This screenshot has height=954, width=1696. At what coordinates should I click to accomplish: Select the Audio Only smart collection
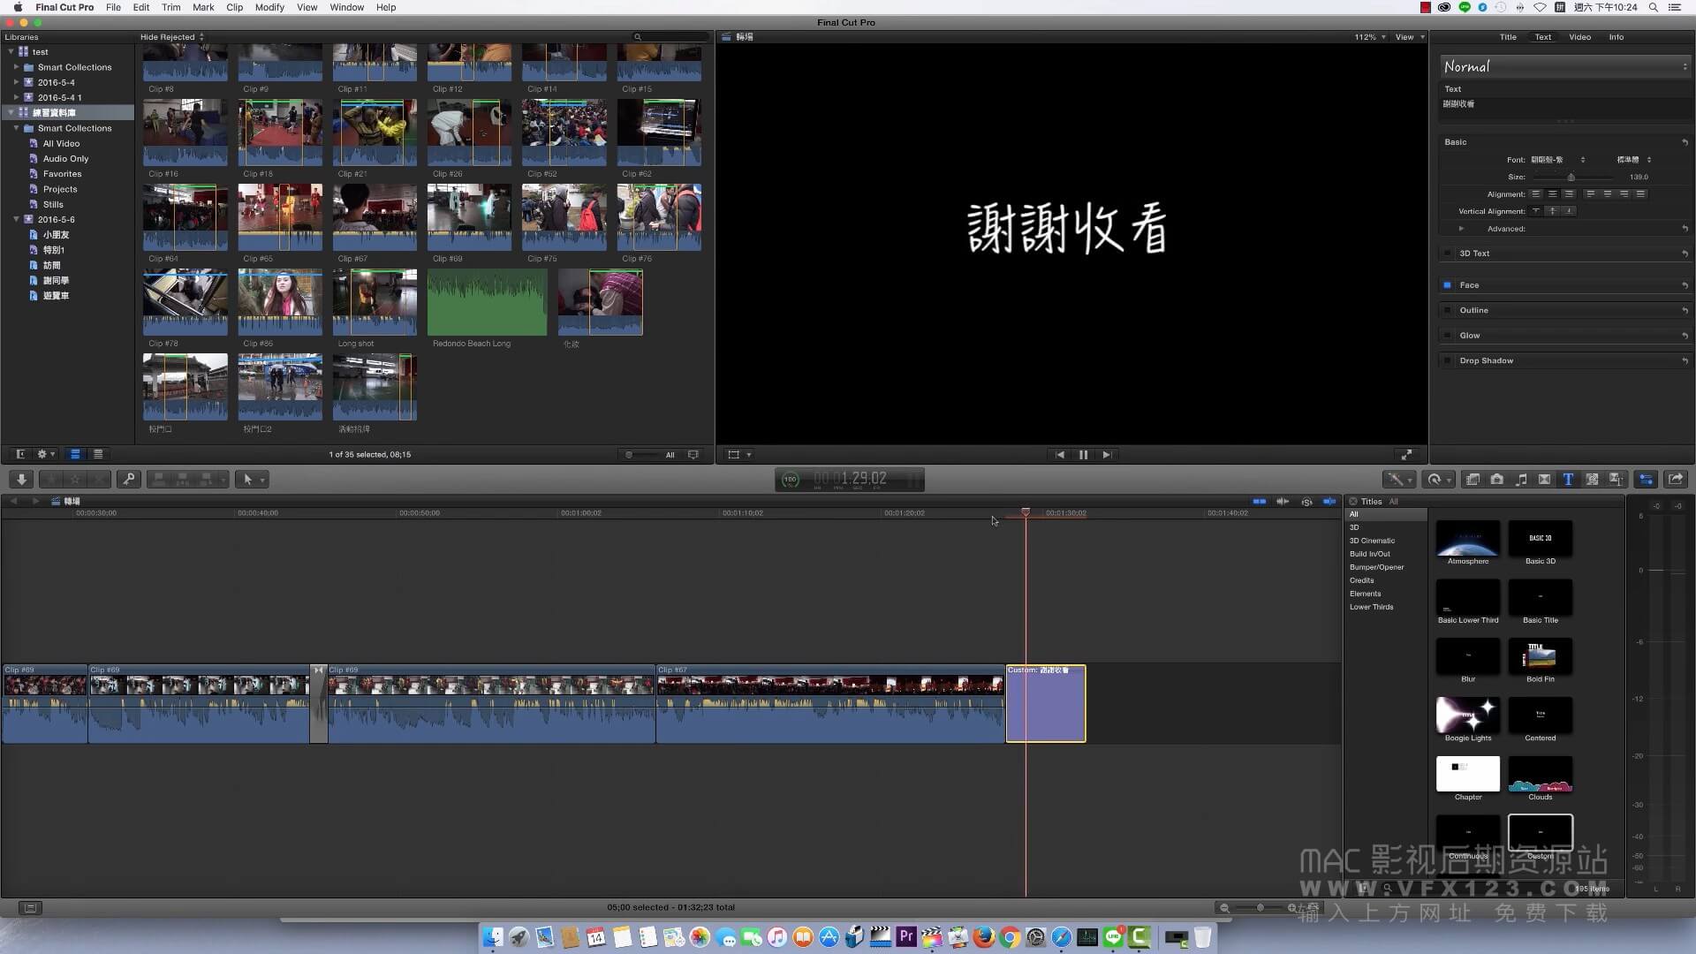pos(65,159)
